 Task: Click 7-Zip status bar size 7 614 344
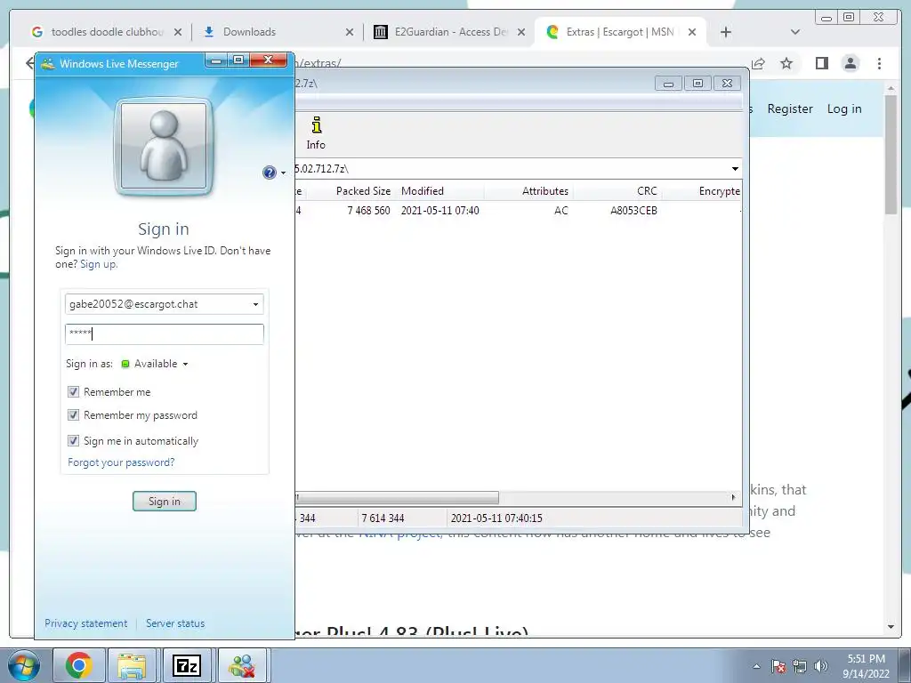tap(383, 518)
